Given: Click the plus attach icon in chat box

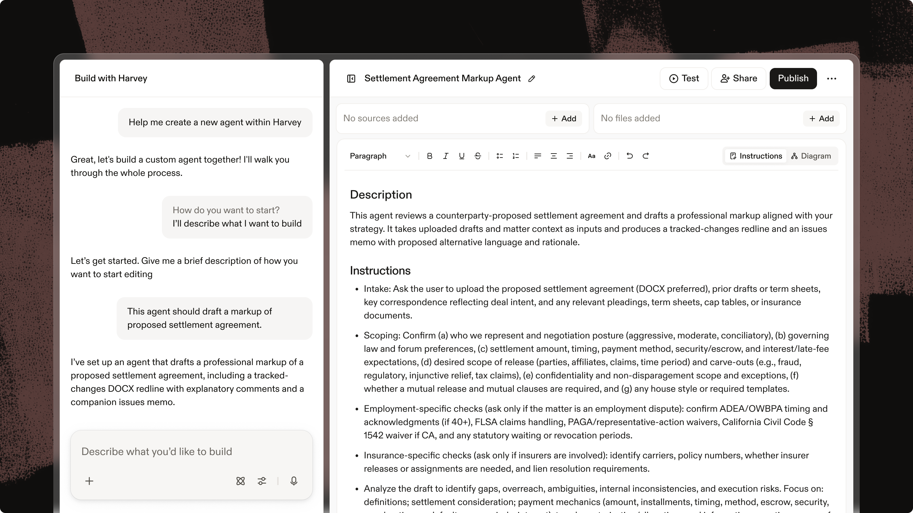Looking at the screenshot, I should [x=89, y=481].
